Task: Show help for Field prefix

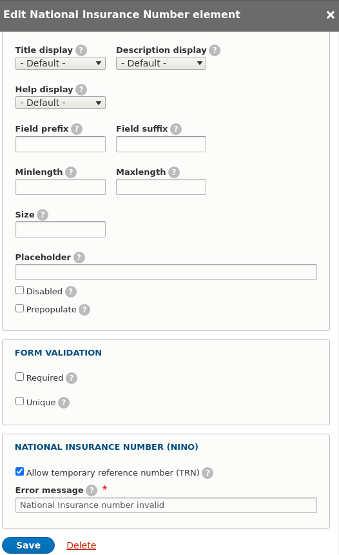Action: click(77, 129)
